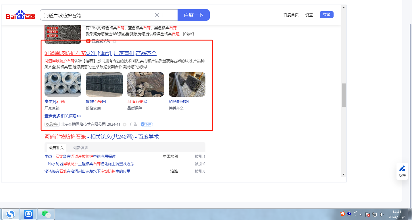Viewport: 412px width, 220px height.
Task: Click the 价格实惠 caption under 镀锌石笼网
Action: click(93, 108)
